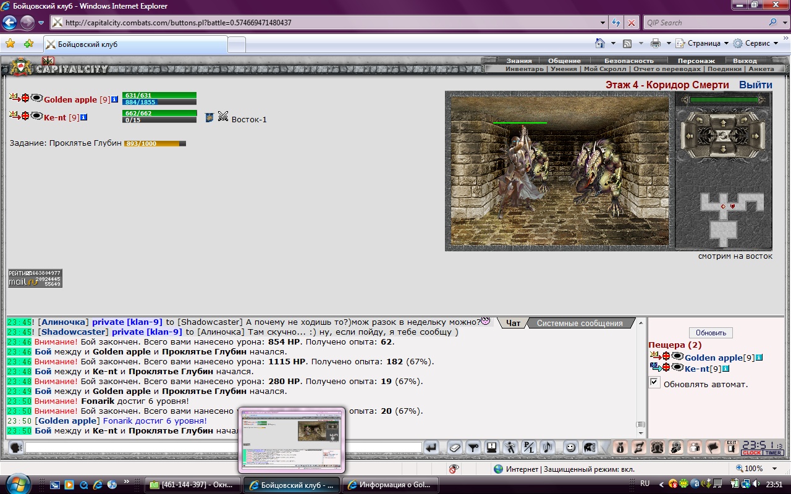Open the Знания menu

click(x=519, y=61)
